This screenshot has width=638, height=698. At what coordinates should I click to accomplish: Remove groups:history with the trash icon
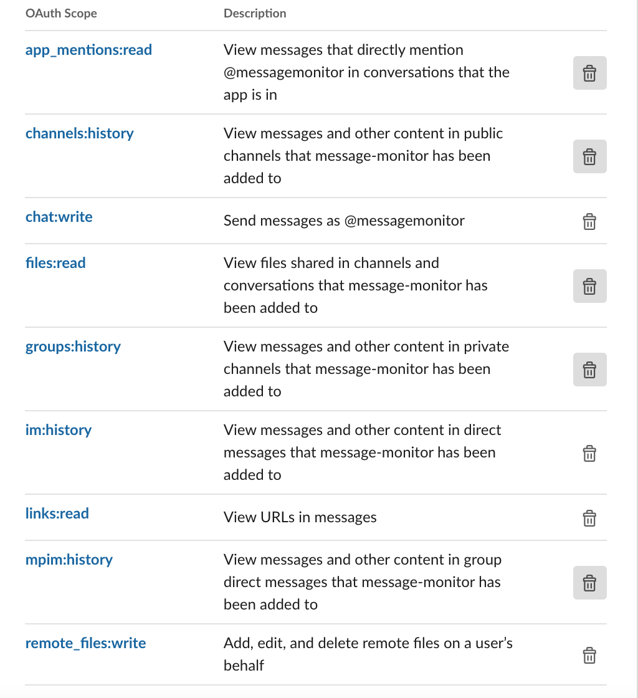point(589,369)
